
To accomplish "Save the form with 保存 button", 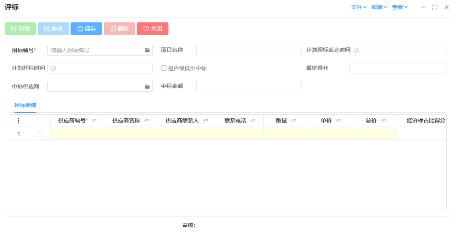I will click(x=87, y=28).
